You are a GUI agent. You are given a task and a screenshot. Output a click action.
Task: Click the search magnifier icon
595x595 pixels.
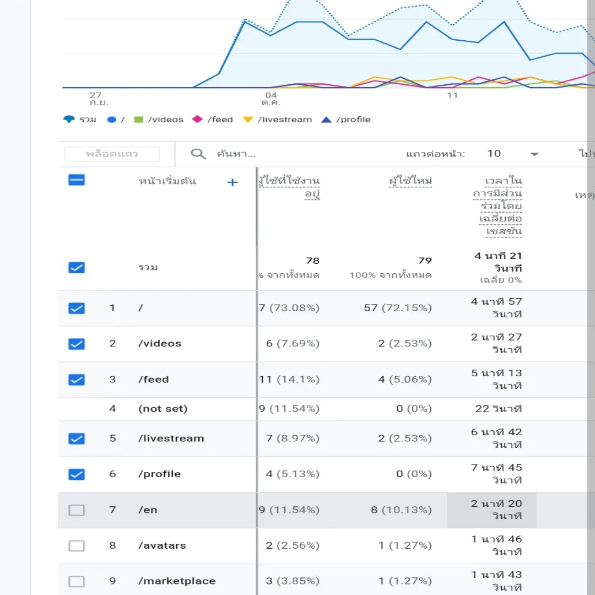click(198, 154)
